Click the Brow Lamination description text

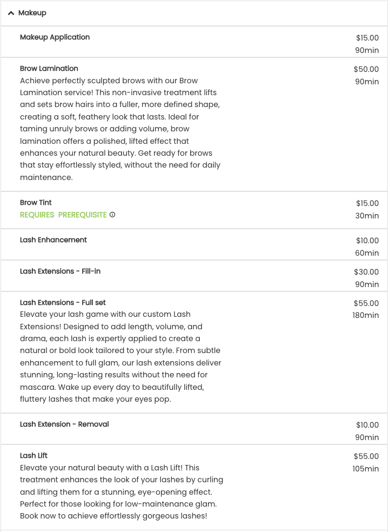tap(120, 129)
